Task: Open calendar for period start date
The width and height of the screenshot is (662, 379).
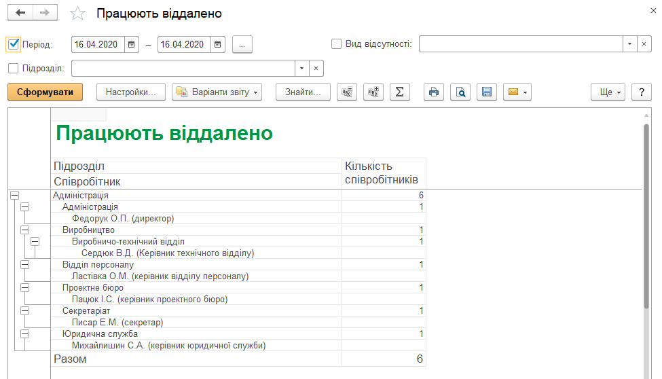Action: [x=132, y=45]
